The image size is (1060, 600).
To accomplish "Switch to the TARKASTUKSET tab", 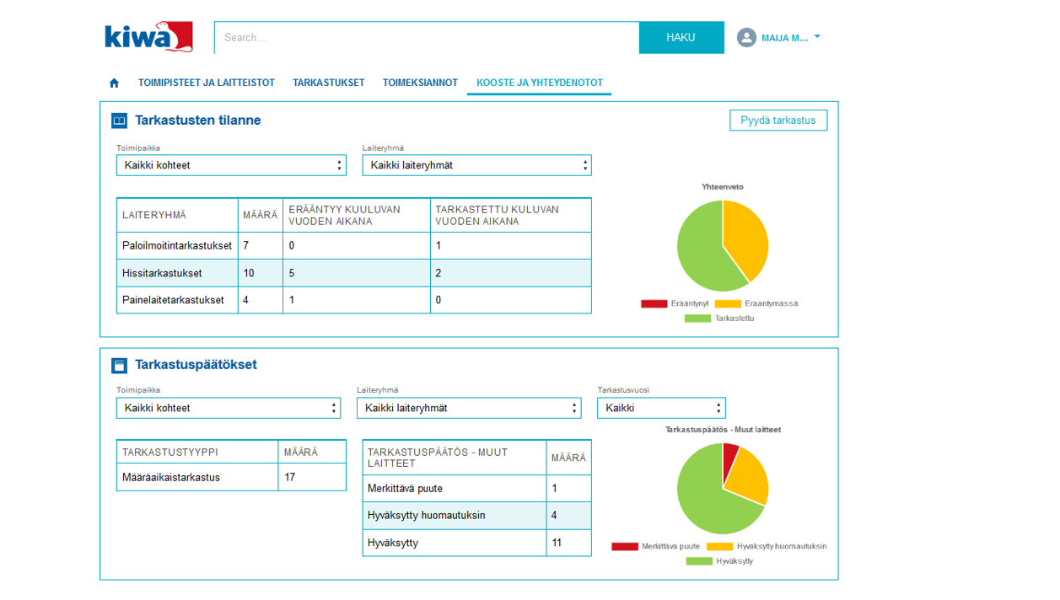I will click(x=328, y=82).
